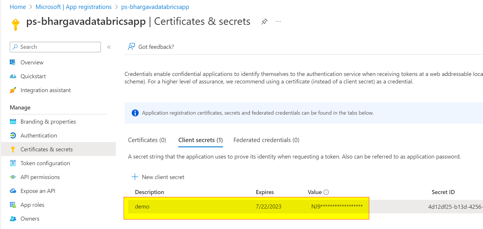
Task: Click the Got feedback person icon
Action: pos(131,47)
